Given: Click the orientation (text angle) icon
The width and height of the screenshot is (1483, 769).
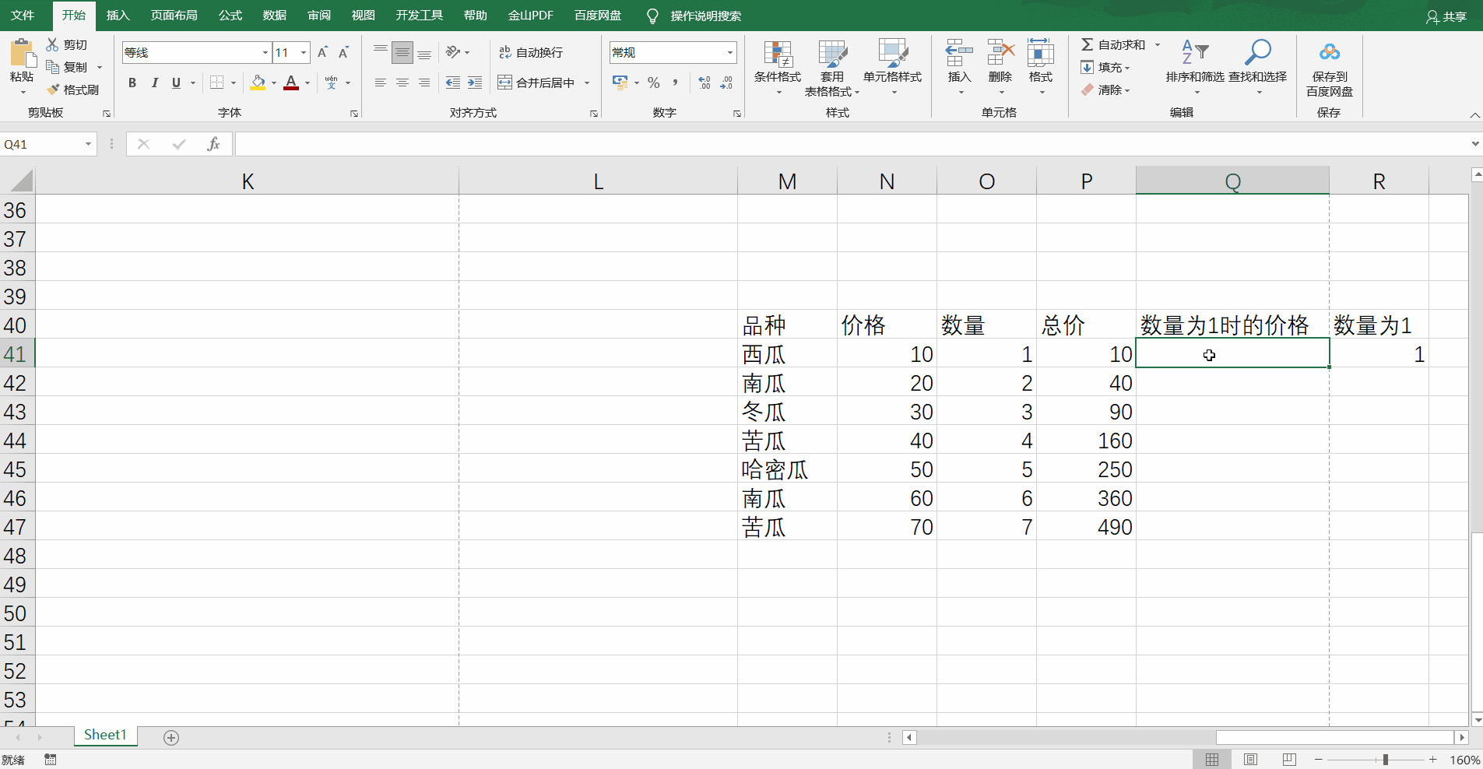Looking at the screenshot, I should pyautogui.click(x=452, y=52).
